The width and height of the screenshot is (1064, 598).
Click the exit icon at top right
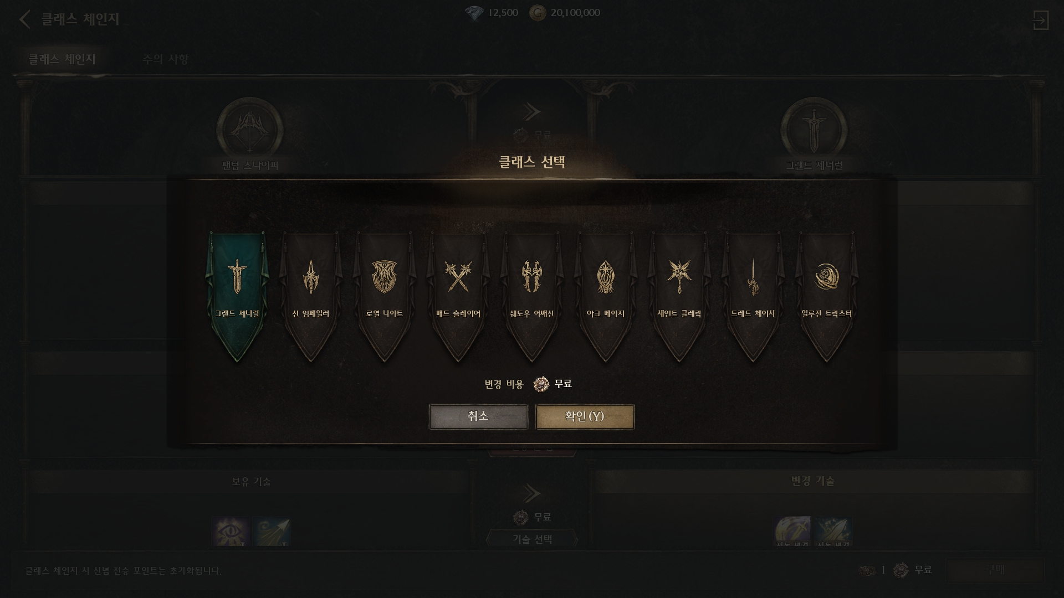1040,20
